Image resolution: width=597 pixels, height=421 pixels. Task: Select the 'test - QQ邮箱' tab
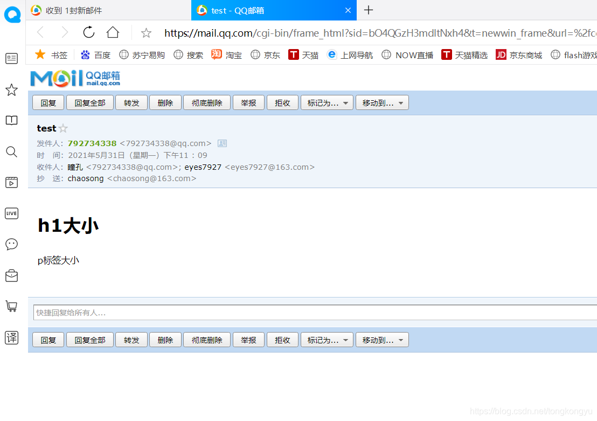tap(274, 10)
